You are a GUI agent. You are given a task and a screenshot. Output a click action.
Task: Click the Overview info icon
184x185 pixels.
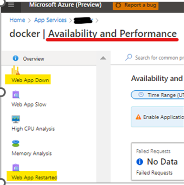click(16, 58)
